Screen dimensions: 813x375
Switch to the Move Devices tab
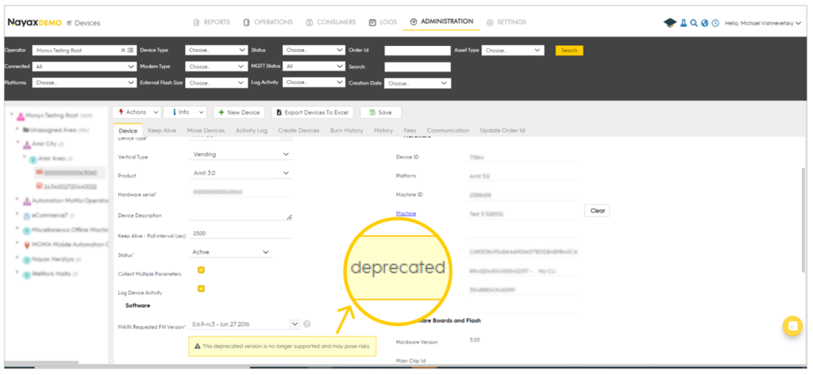pyautogui.click(x=206, y=131)
